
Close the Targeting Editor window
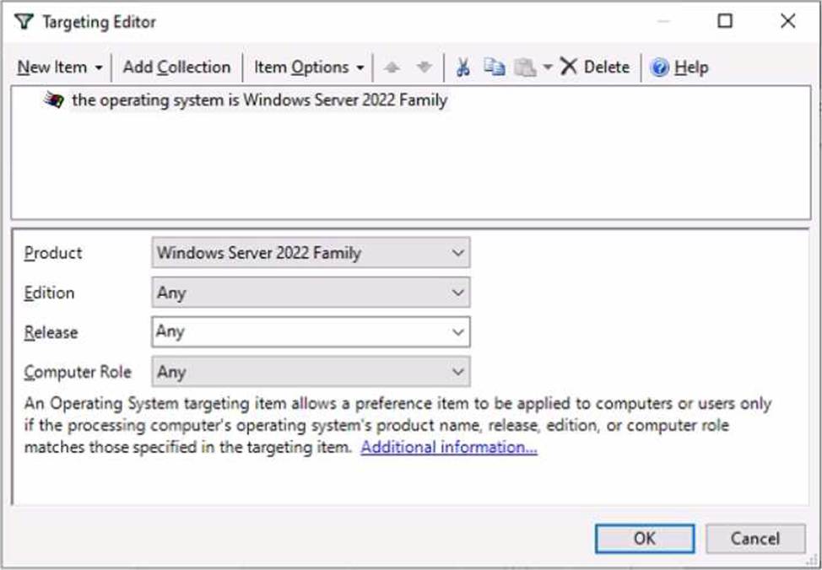(x=788, y=21)
